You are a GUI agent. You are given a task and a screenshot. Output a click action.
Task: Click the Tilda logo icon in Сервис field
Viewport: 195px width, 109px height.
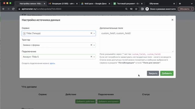tap(24, 34)
